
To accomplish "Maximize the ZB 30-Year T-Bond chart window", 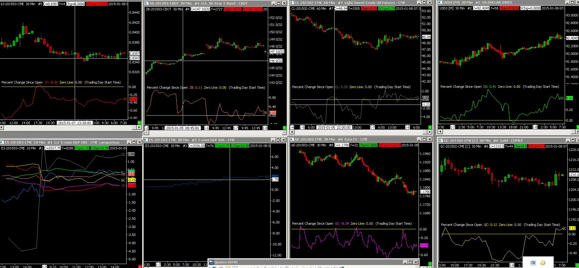I will (x=279, y=3).
